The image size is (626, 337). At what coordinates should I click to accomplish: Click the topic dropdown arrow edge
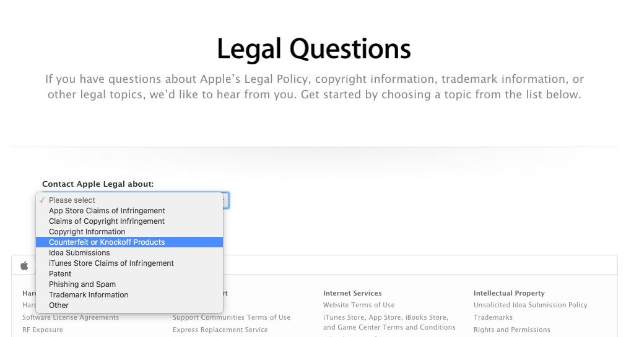click(226, 200)
